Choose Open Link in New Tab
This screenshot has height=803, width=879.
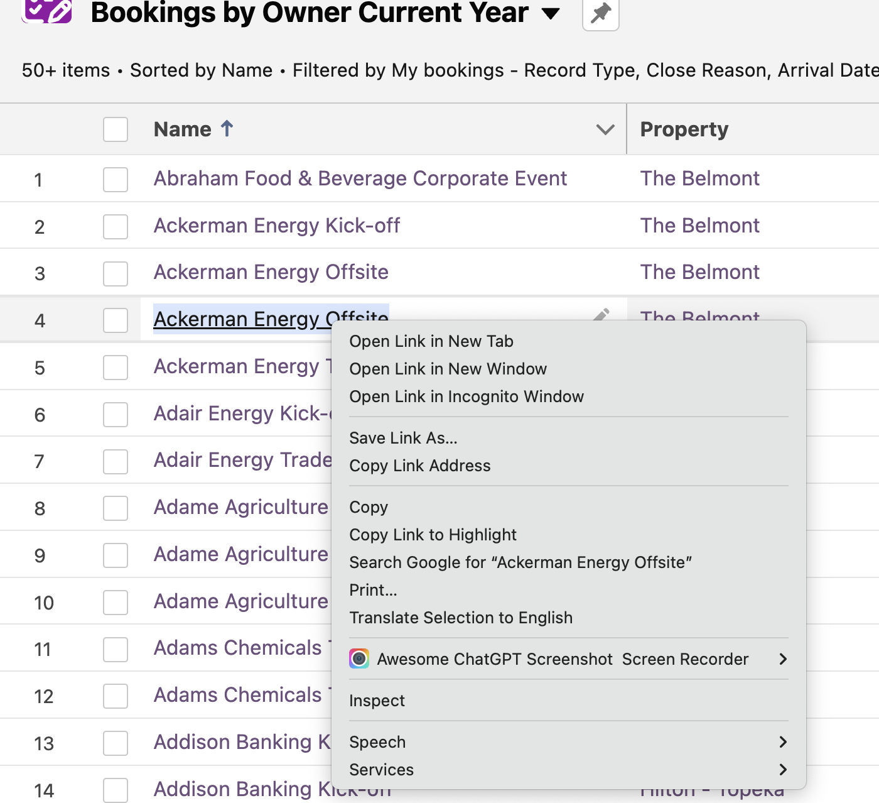(431, 341)
